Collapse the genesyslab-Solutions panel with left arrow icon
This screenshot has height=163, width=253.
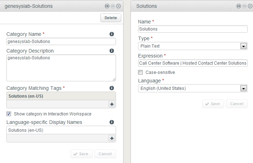point(107,6)
